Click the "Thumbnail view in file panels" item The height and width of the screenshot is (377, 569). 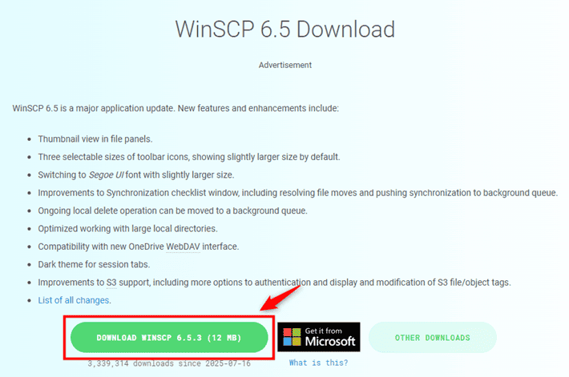(95, 138)
